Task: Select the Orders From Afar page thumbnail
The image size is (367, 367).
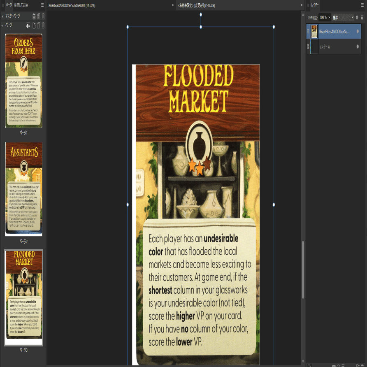Action: click(x=23, y=81)
